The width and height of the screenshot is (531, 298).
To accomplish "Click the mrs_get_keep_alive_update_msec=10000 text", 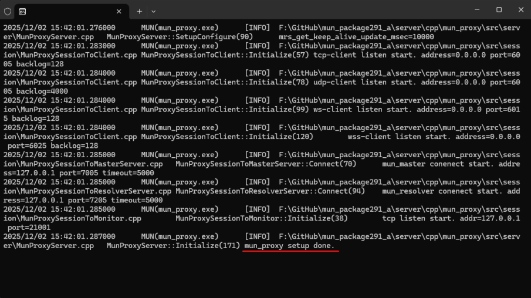I will click(x=356, y=36).
